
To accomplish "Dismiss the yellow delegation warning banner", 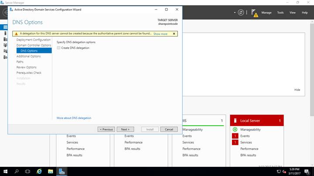I will pos(174,34).
